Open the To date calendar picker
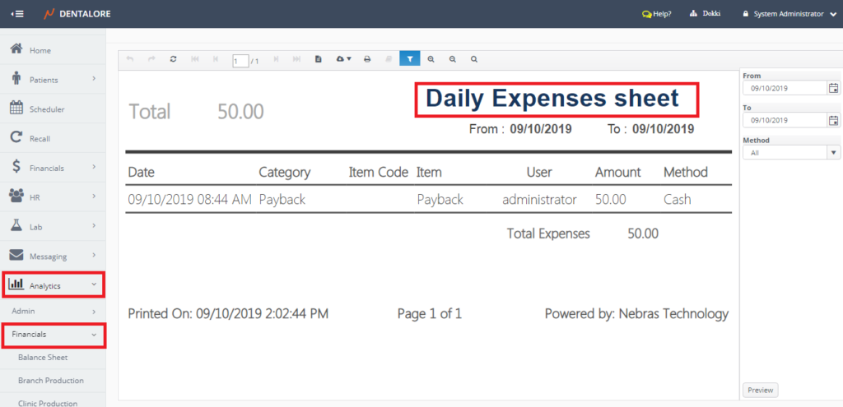Image resolution: width=843 pixels, height=407 pixels. pos(833,121)
